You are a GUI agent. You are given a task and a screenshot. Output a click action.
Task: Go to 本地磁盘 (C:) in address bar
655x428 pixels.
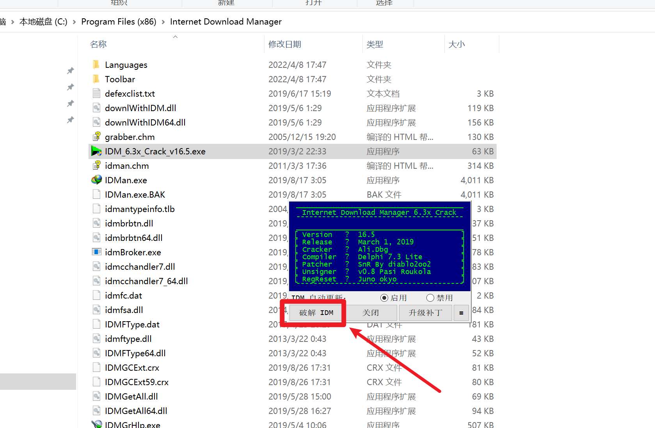coord(43,22)
